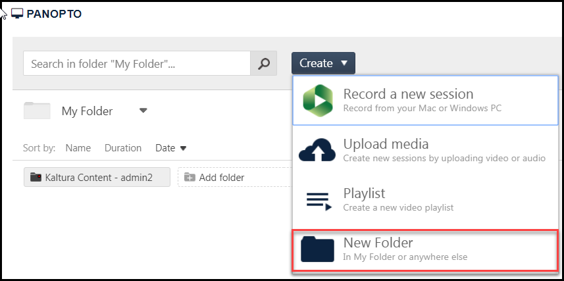Viewport: 564px width, 281px height.
Task: Select Playlist from the Create menu
Action: pos(364,194)
